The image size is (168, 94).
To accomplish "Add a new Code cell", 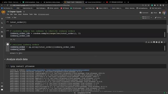I will [x=8, y=17].
